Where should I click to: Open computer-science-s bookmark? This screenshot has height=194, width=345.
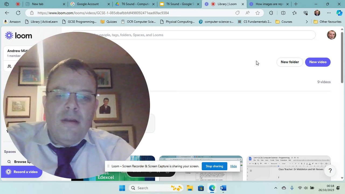(216, 22)
